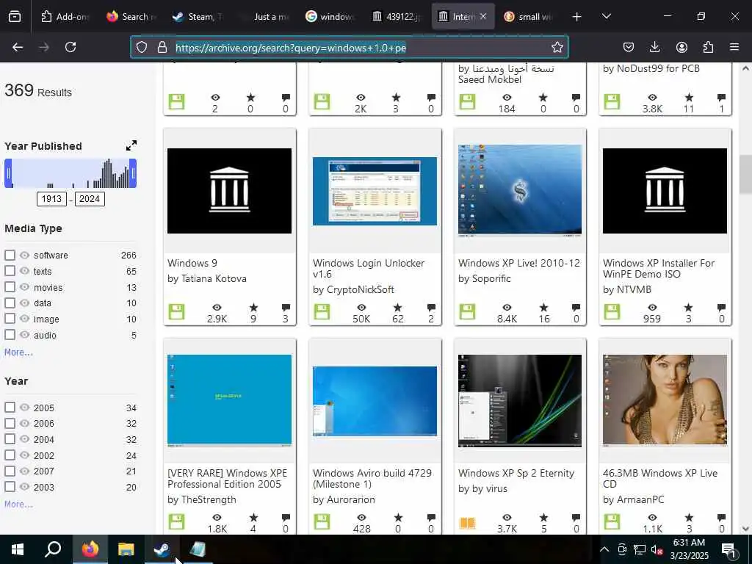The image size is (752, 564).
Task: Open Windows Aviro build 4729 title
Action: (372, 479)
